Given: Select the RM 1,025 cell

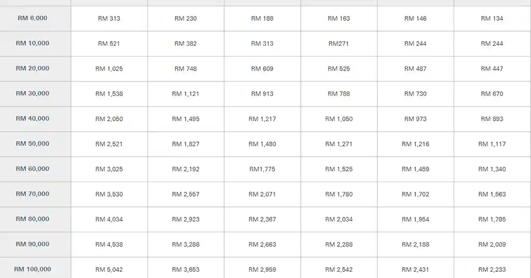Looking at the screenshot, I should coord(109,69).
